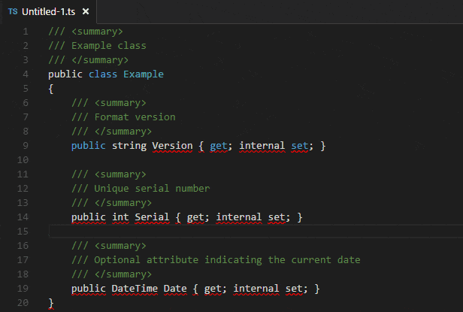Click the 'string' keyword on line 9
The height and width of the screenshot is (312, 463).
129,146
